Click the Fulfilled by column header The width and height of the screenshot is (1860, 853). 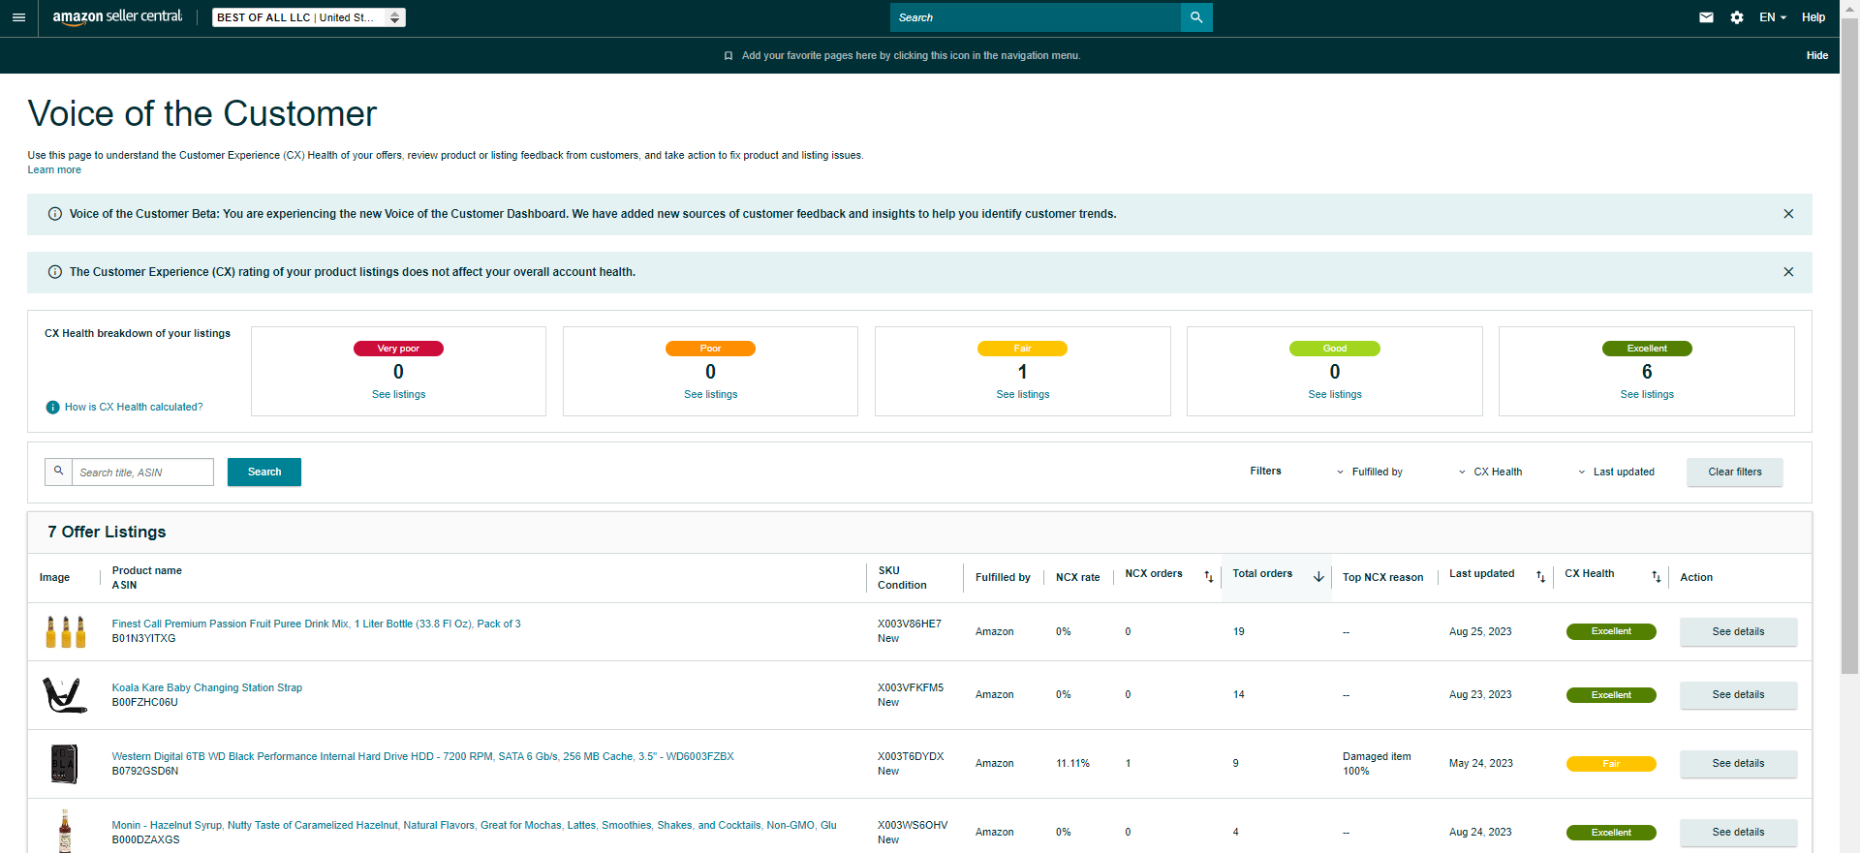point(1003,578)
